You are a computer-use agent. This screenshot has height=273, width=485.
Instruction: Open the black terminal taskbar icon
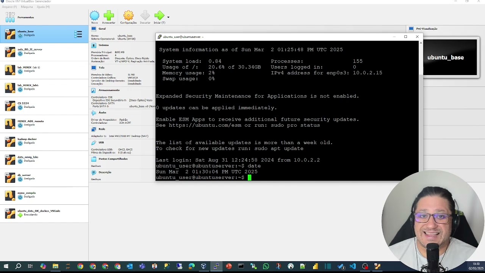(241, 267)
